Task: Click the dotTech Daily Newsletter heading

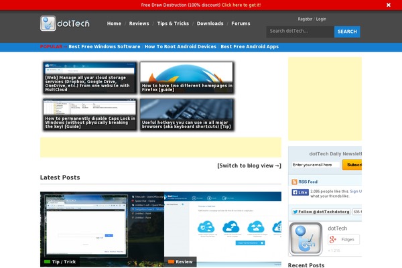Action: pos(336,154)
